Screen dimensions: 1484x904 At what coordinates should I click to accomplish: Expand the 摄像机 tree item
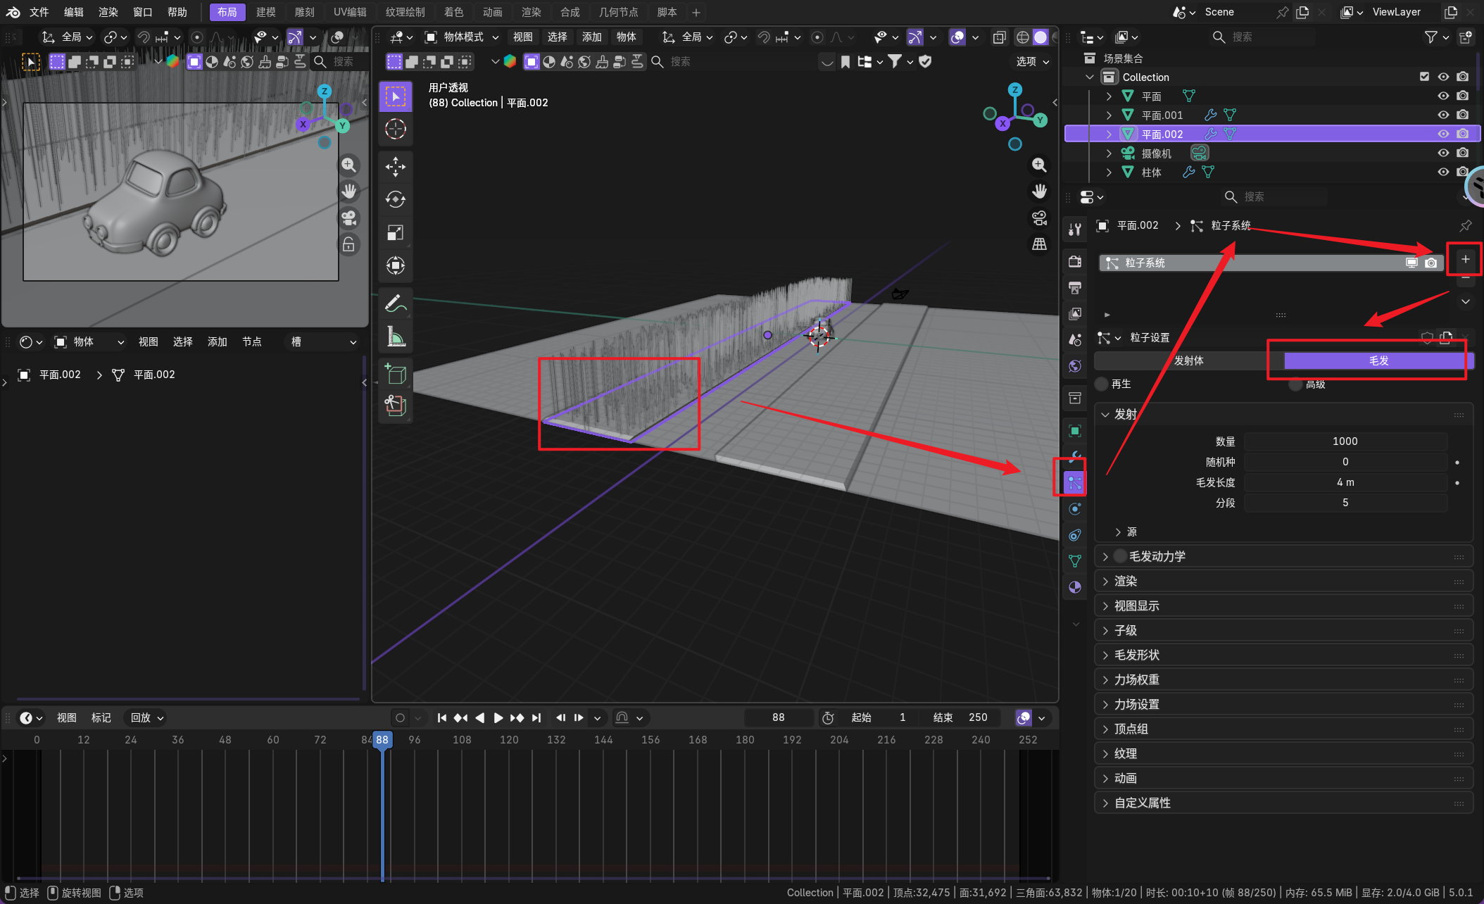click(x=1109, y=153)
